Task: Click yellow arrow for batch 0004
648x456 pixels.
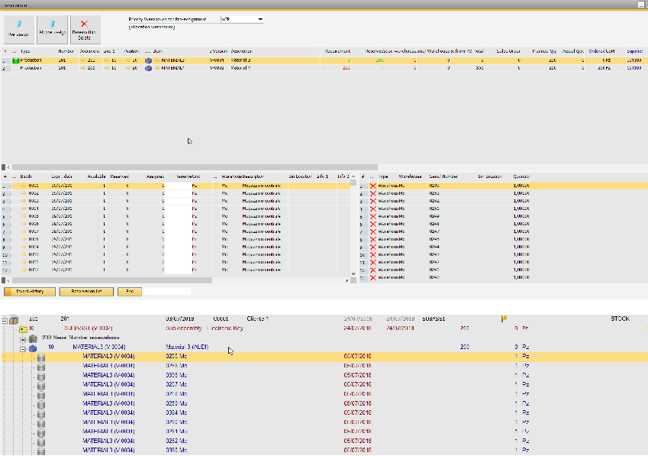Action: coord(24,209)
